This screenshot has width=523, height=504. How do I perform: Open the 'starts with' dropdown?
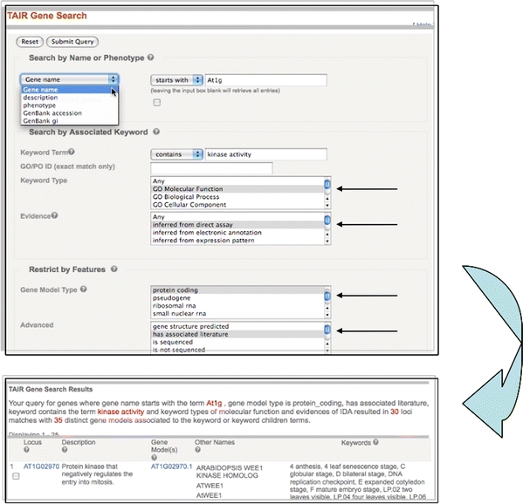(x=176, y=80)
